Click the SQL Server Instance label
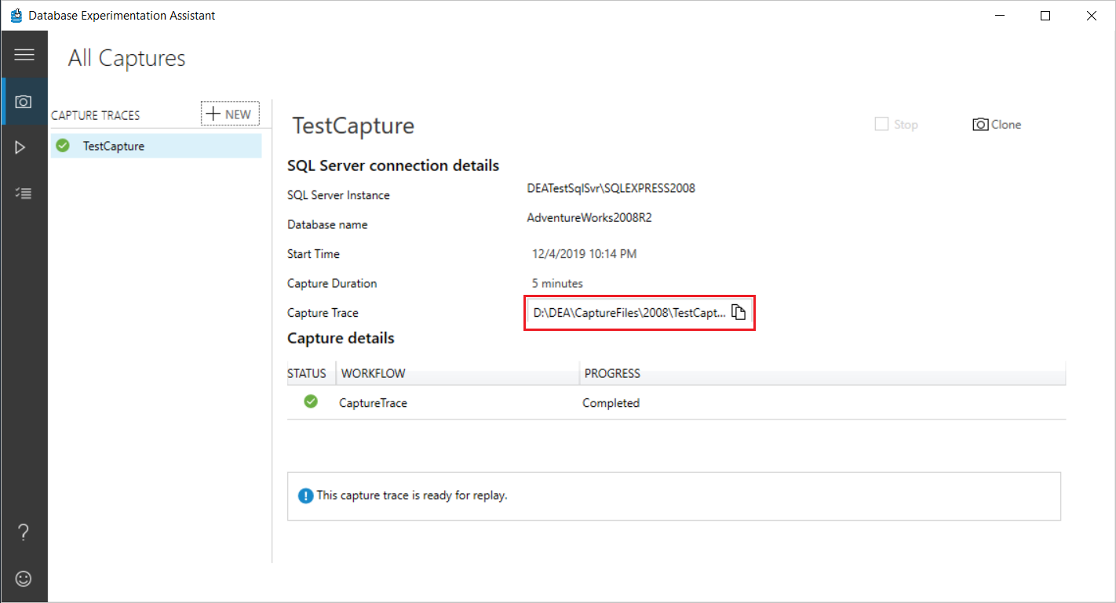The height and width of the screenshot is (603, 1116). click(338, 195)
